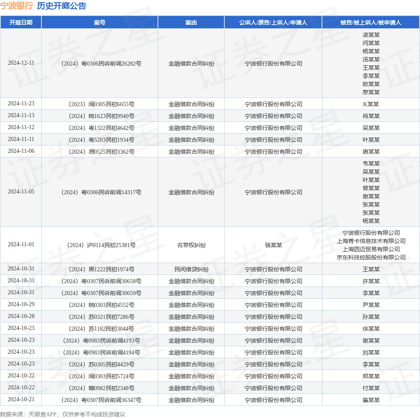Select case number 苏1182民初3044号

101,329
